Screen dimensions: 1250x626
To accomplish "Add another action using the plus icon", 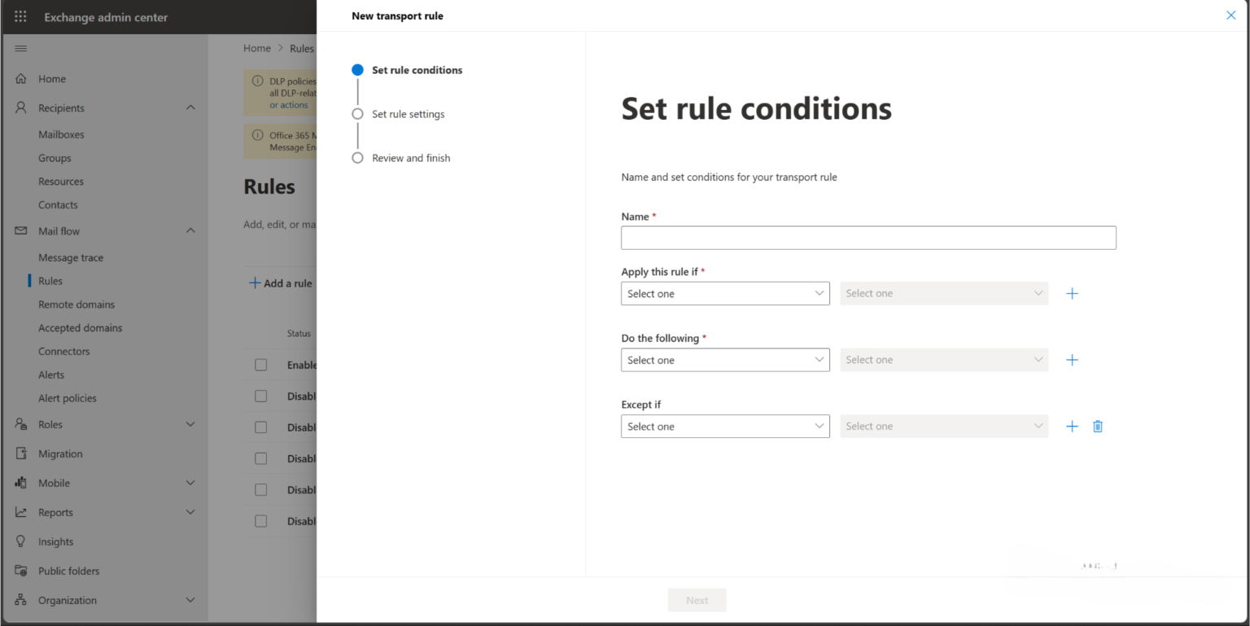I will tap(1072, 359).
